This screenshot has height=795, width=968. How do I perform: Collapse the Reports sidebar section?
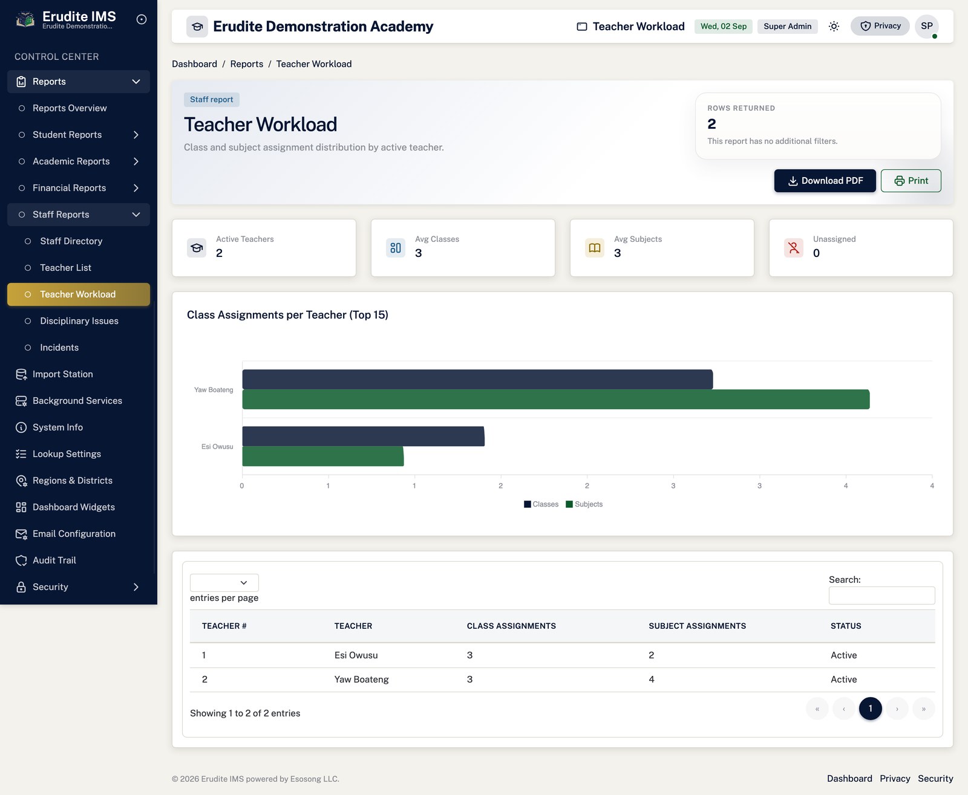(x=79, y=82)
